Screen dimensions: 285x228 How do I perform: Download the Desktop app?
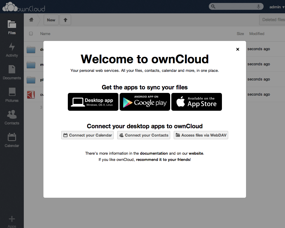(93, 102)
